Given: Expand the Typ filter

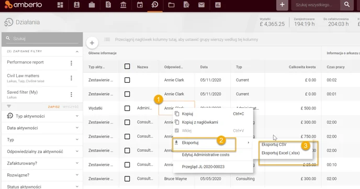Looking at the screenshot, I should pos(77,139).
